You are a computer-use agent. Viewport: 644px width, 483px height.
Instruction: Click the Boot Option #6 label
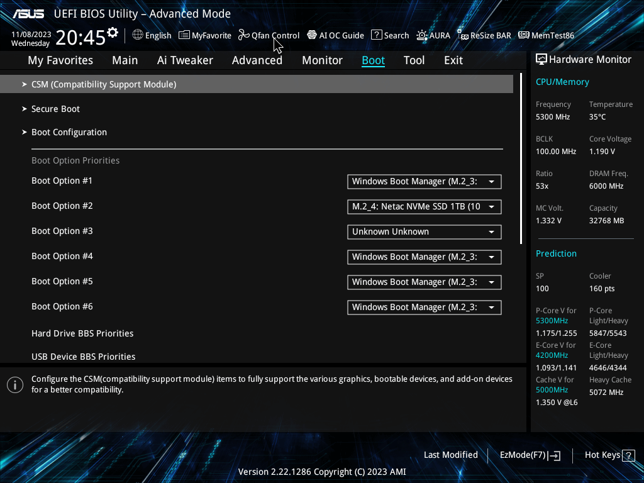62,306
